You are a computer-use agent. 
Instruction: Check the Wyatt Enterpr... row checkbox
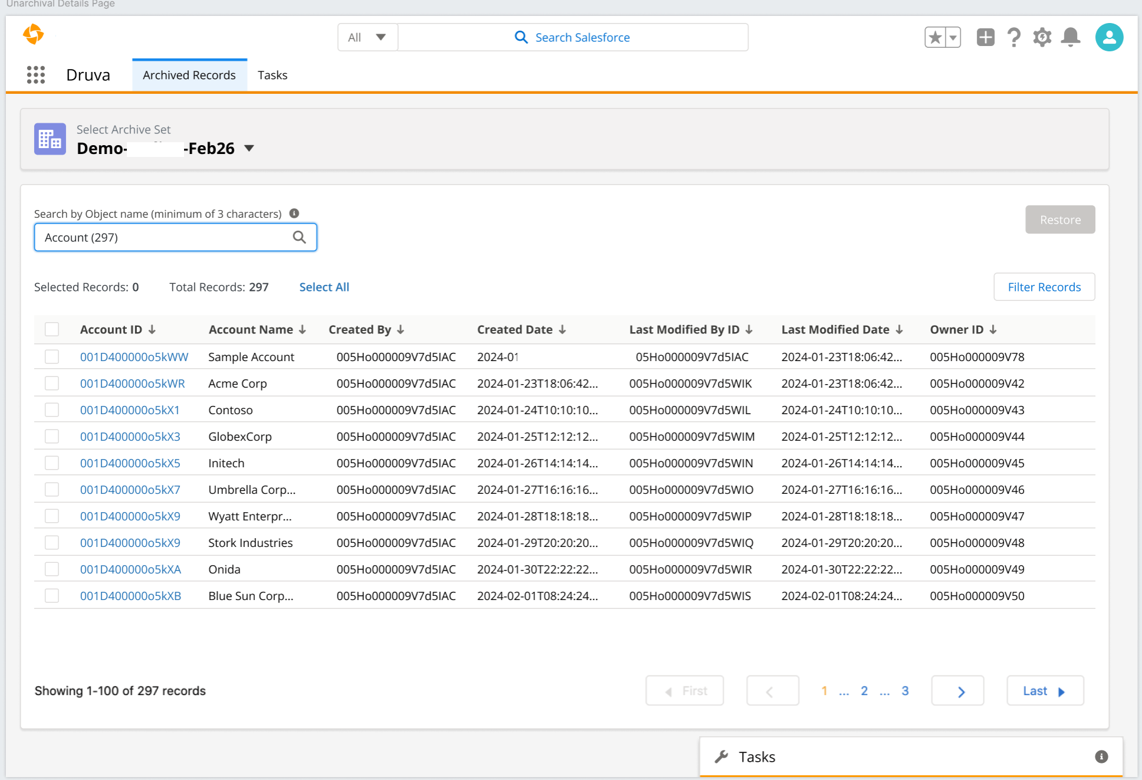point(52,516)
